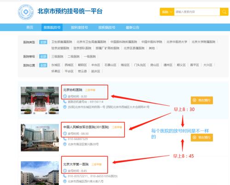Open the 最新公告 tab
This screenshot has height=185, width=230.
tap(132, 27)
